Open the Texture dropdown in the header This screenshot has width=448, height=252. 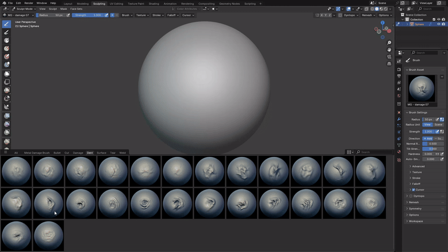pyautogui.click(x=142, y=15)
